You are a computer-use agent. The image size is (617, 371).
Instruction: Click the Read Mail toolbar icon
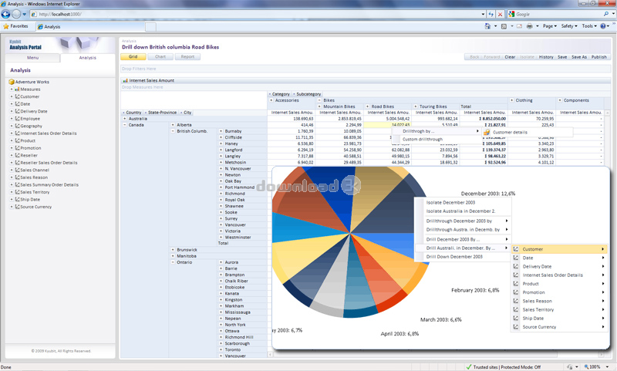click(519, 26)
